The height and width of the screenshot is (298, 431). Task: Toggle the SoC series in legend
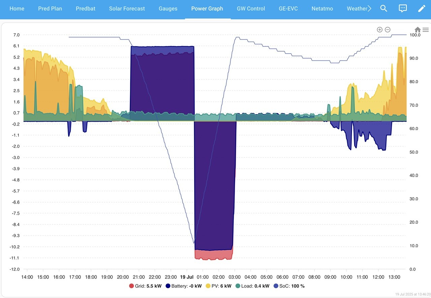(289, 286)
